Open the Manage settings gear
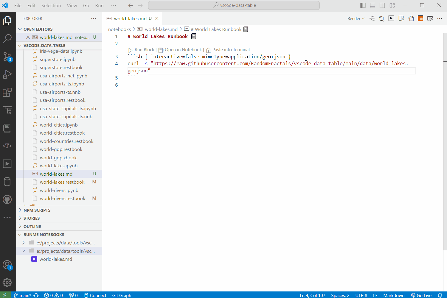Screen dimensions: 447x298 point(7,283)
